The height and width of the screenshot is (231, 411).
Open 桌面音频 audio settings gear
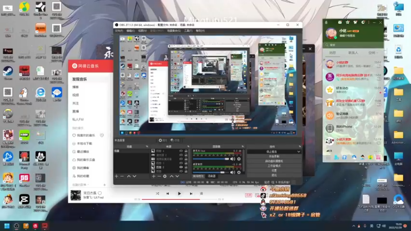[239, 172]
